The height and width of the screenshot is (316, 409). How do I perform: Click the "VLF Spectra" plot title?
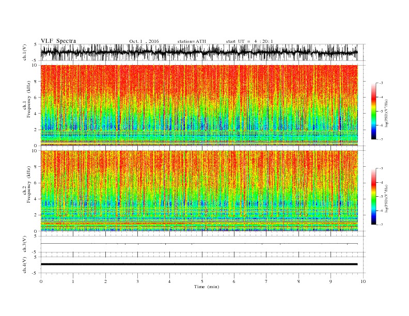[58, 41]
